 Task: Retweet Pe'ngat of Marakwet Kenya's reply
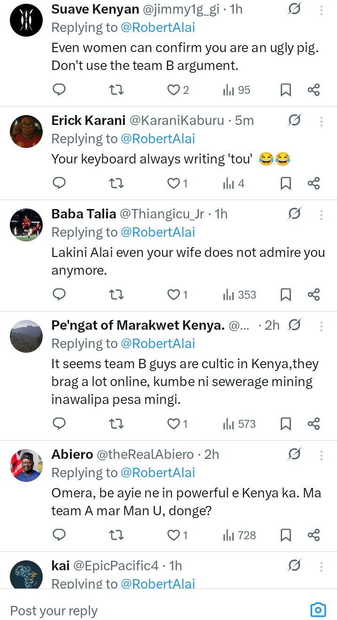[x=116, y=424]
